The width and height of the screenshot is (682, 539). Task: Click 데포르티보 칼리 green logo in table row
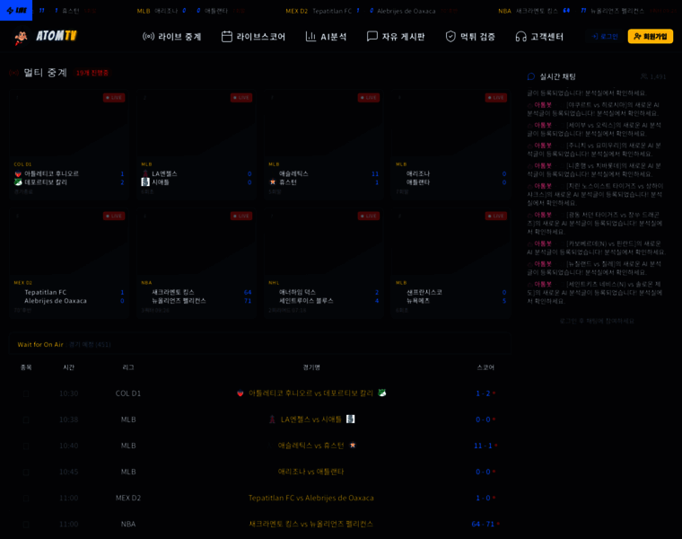pos(382,393)
